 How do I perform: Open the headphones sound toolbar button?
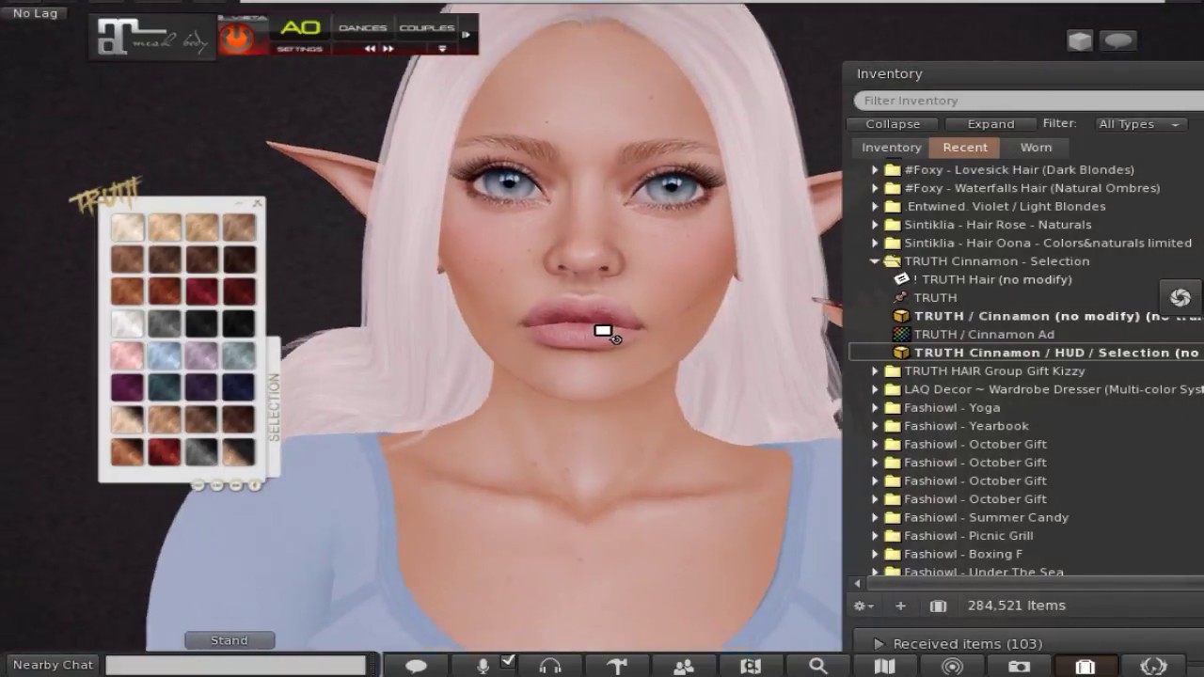550,666
